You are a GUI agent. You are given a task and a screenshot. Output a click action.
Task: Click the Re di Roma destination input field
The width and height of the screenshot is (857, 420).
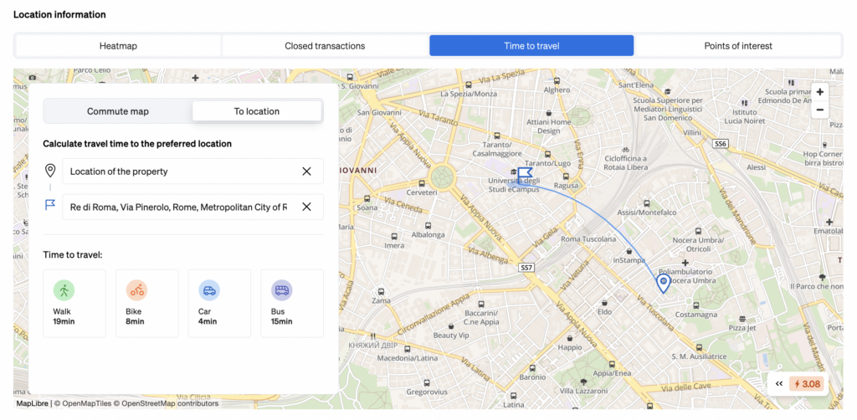(178, 207)
